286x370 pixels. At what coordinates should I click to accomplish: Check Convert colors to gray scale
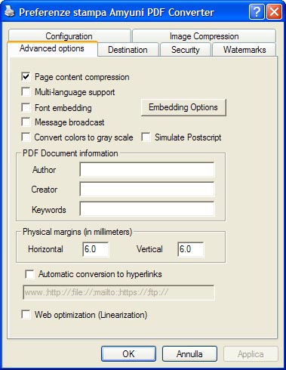[x=26, y=137]
